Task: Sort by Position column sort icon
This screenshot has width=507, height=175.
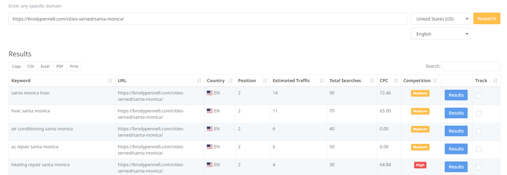Action: (265, 81)
